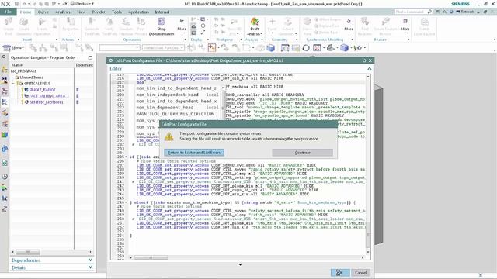Select Unused Items in Operation Navigator
This screenshot has height=279, width=497.
tap(31, 77)
